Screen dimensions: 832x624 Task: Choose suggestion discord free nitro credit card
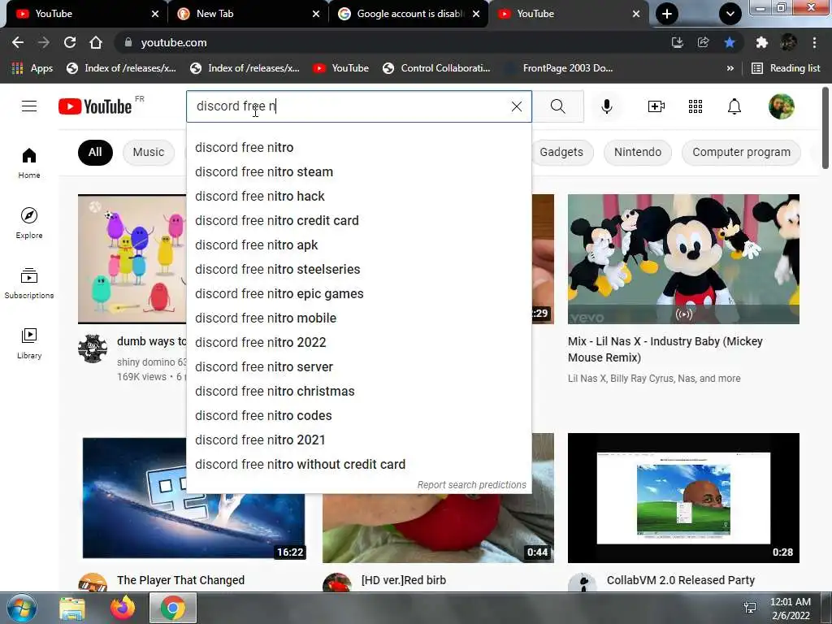[x=359, y=221]
